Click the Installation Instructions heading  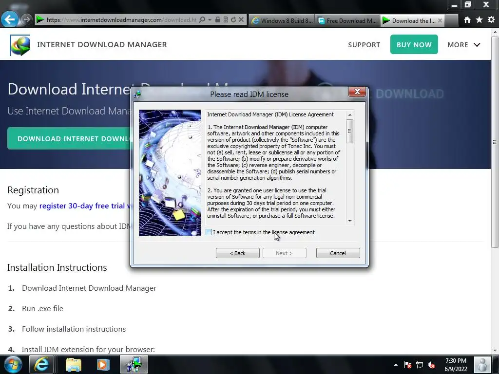(x=57, y=267)
